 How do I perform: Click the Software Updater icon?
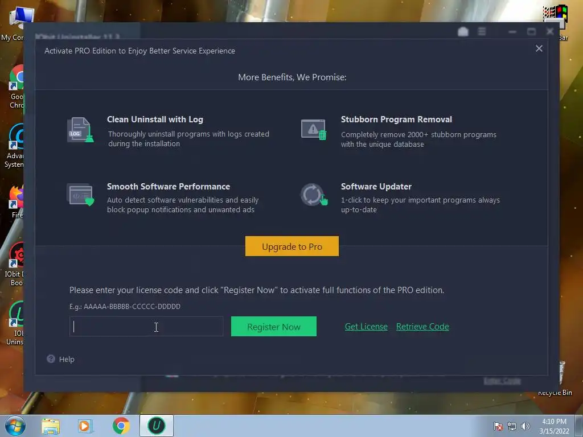pos(314,195)
